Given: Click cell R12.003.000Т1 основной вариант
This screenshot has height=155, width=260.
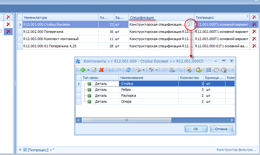Looking at the screenshot, I should tap(222, 39).
